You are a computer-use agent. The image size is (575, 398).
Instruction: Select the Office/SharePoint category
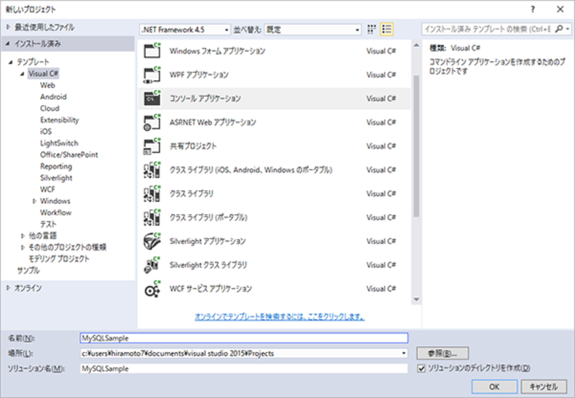coord(69,155)
